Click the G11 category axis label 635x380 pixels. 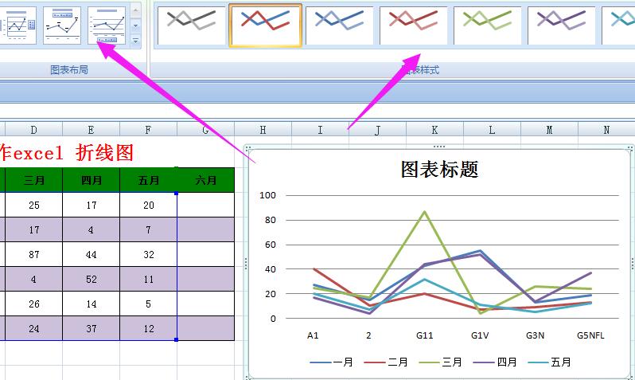(x=424, y=335)
